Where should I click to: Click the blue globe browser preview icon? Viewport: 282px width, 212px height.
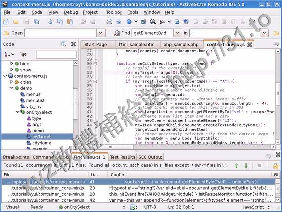click(129, 22)
